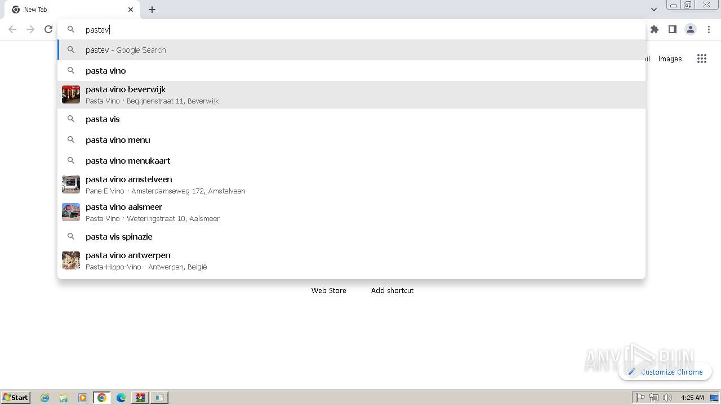Open a new tab with plus button
The image size is (721, 405).
[152, 10]
